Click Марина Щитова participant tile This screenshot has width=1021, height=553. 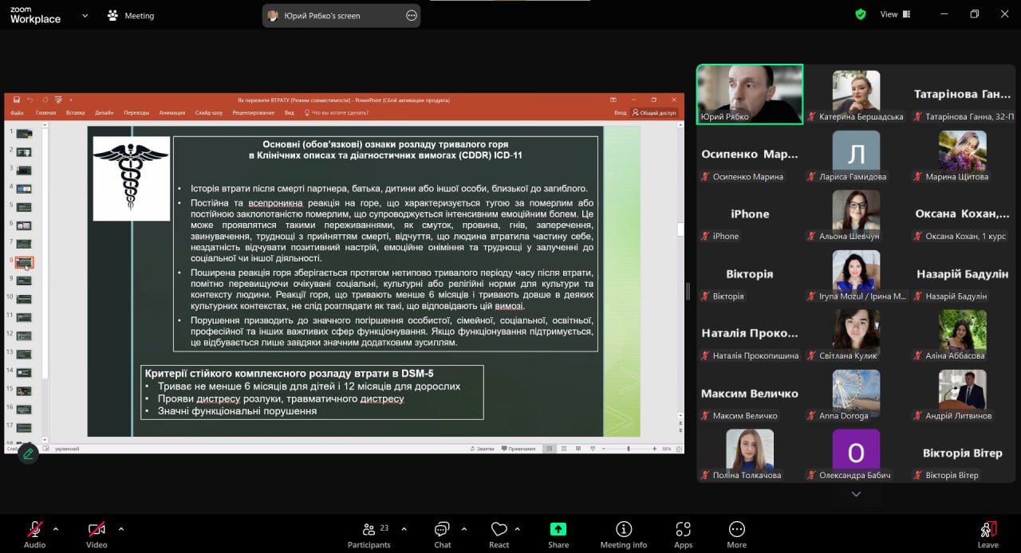point(963,154)
